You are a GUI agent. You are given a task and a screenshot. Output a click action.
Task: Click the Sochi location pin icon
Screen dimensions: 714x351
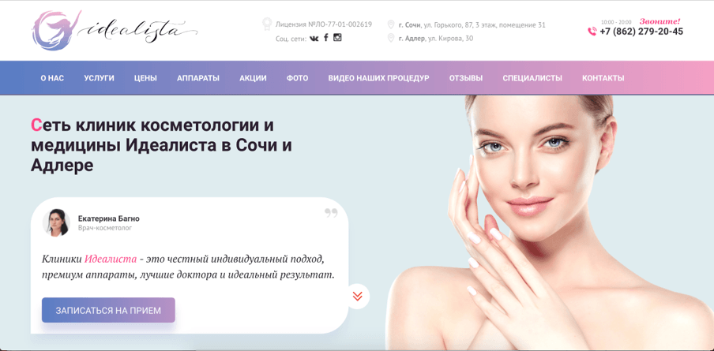click(x=391, y=24)
